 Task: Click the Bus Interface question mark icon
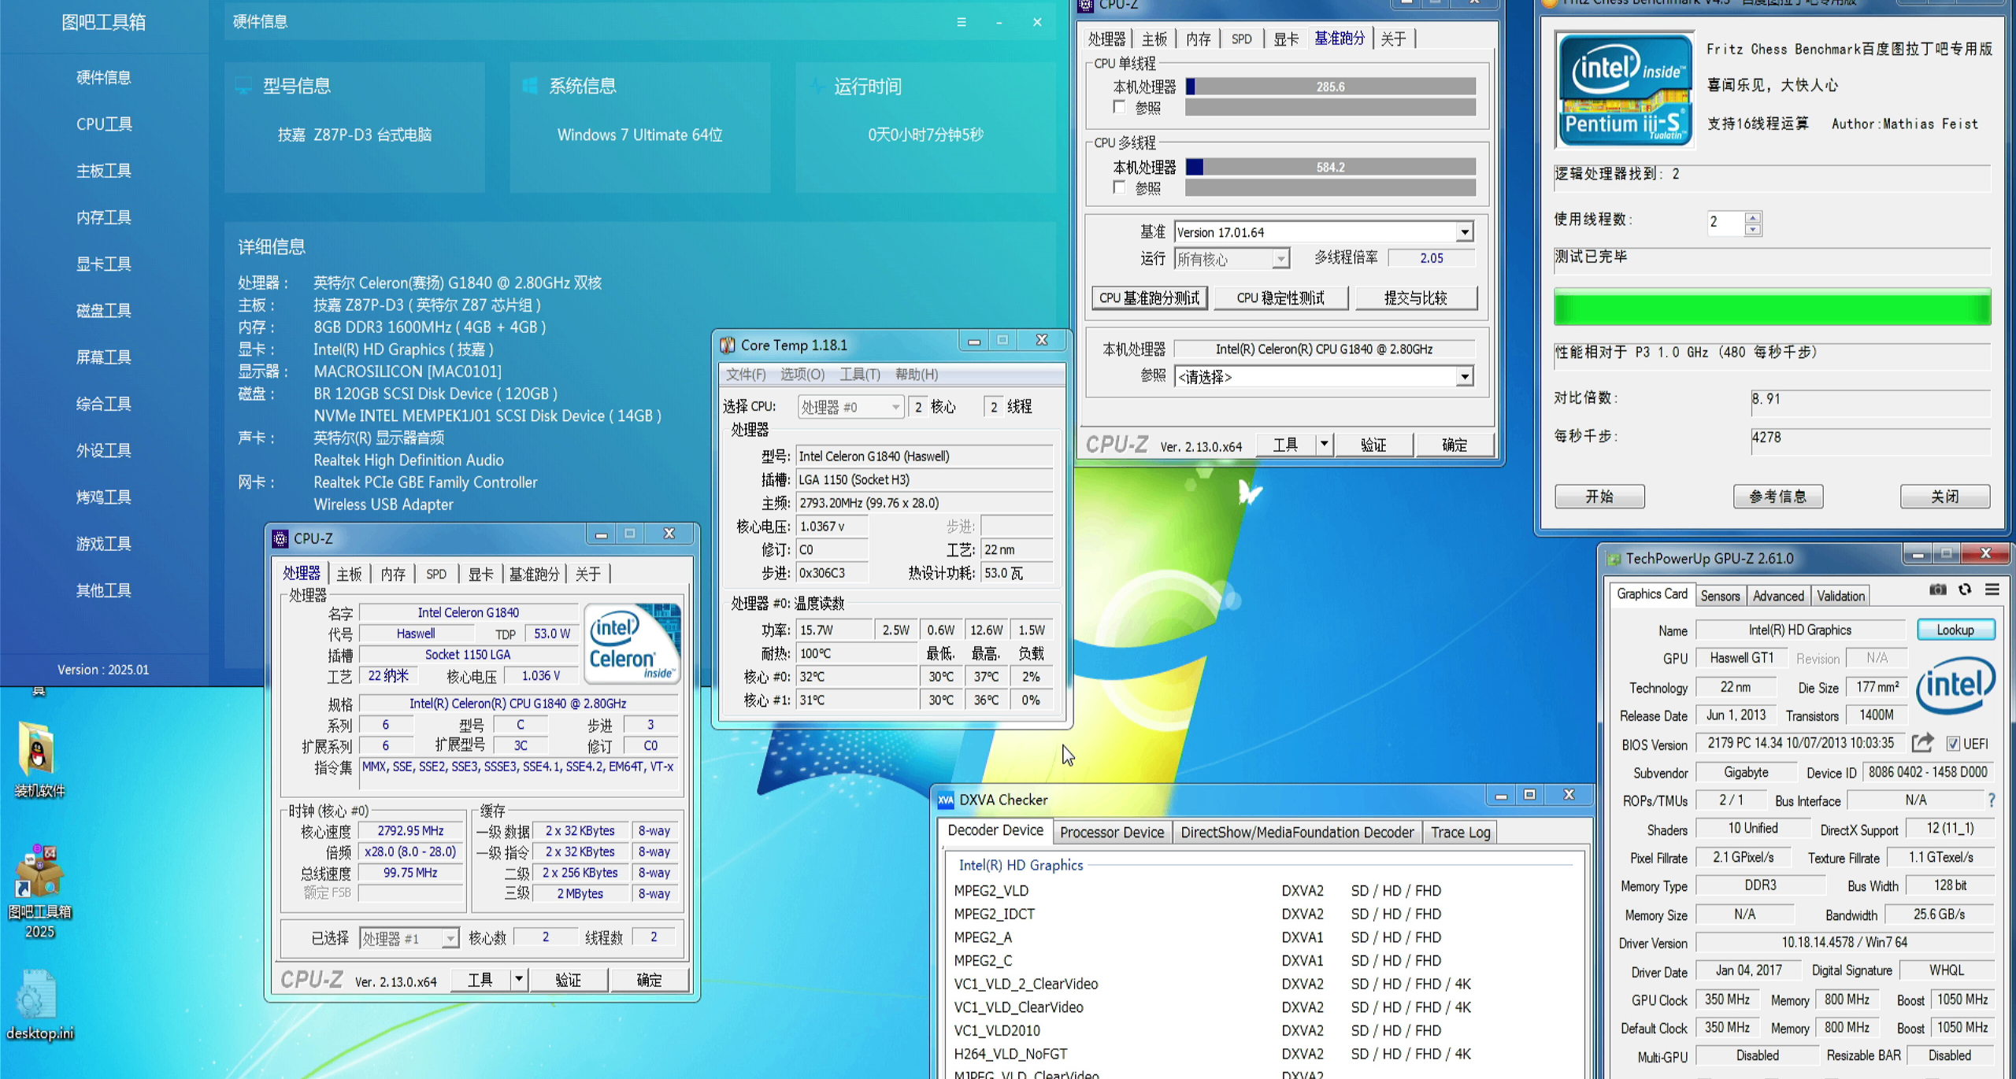coord(1992,800)
